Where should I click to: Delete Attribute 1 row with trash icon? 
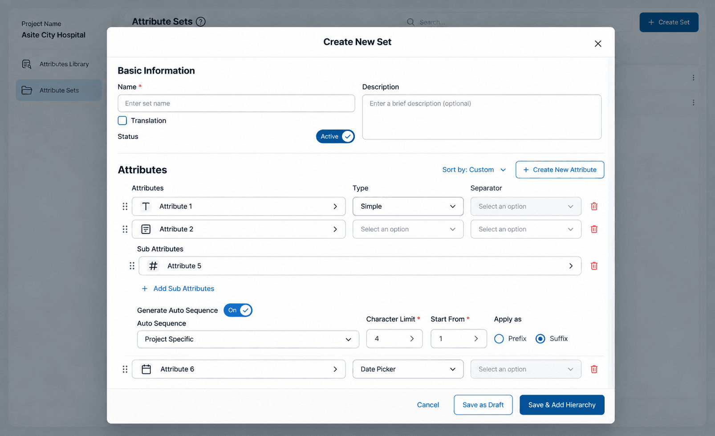click(594, 206)
